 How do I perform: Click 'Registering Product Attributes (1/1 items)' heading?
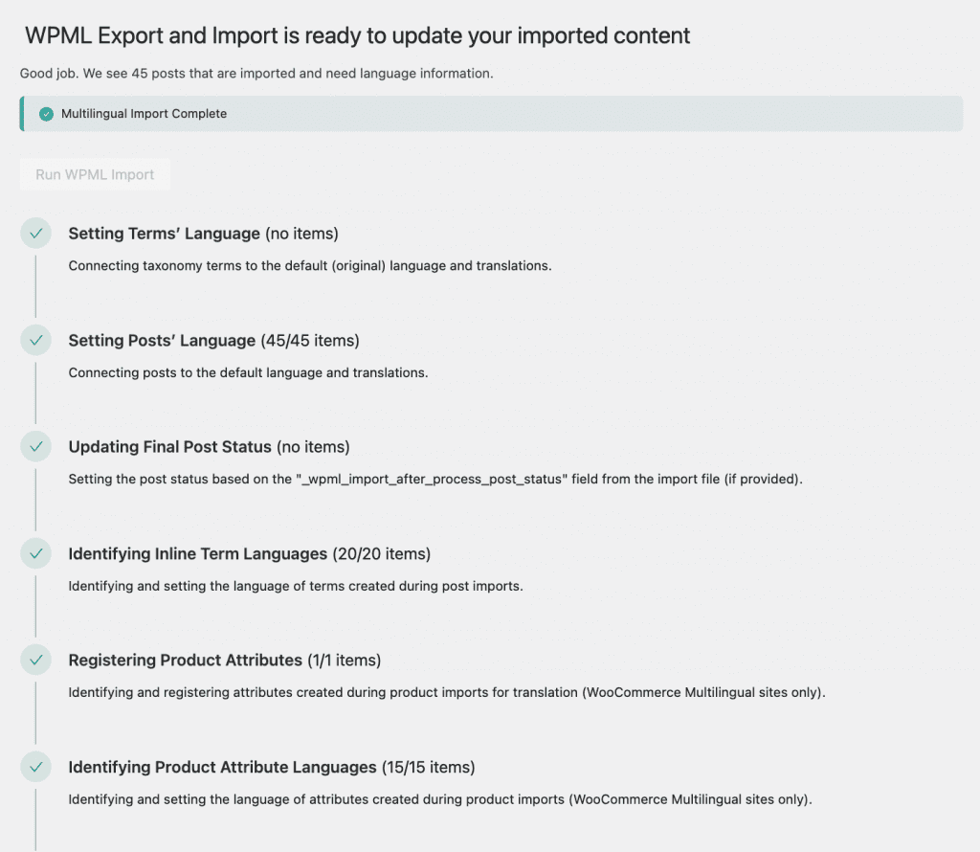(224, 661)
